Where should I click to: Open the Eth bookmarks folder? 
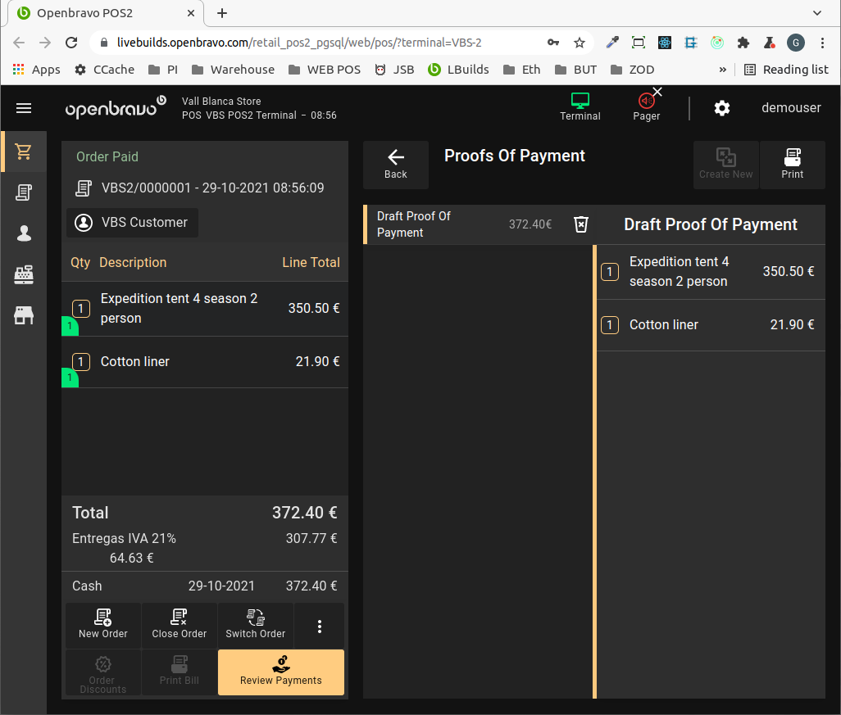click(522, 70)
